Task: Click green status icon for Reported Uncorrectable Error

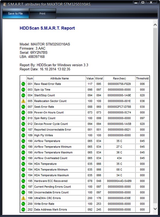Action: coord(23,130)
